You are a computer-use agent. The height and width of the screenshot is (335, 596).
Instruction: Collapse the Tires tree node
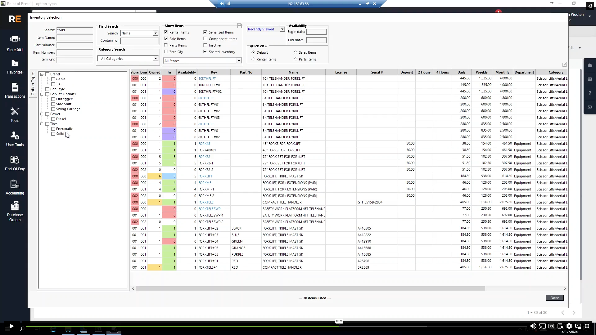(x=42, y=124)
